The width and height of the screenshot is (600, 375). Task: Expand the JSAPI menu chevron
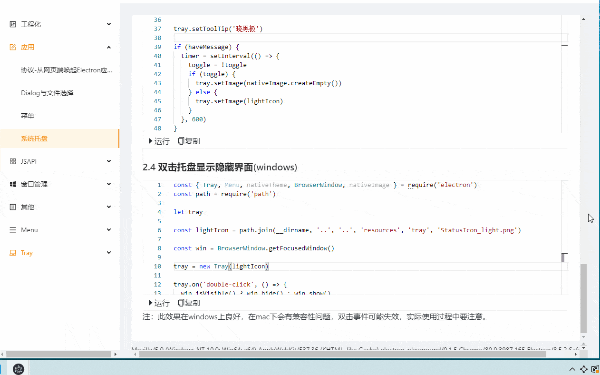tap(109, 161)
